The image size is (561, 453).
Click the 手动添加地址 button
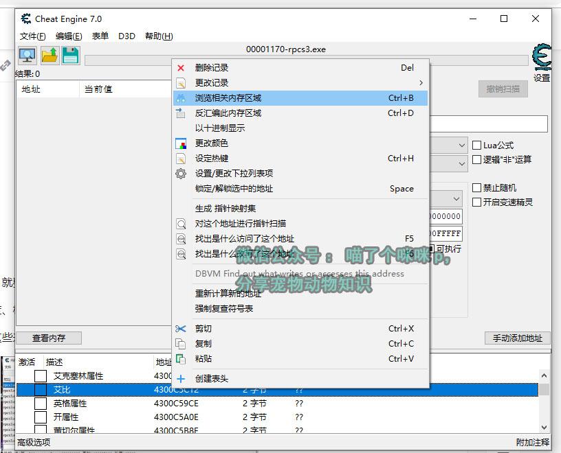tap(518, 338)
